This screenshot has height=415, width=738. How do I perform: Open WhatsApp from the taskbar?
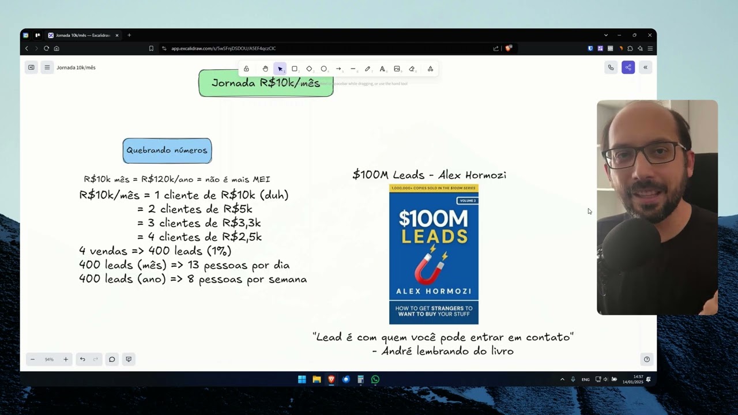coord(375,379)
